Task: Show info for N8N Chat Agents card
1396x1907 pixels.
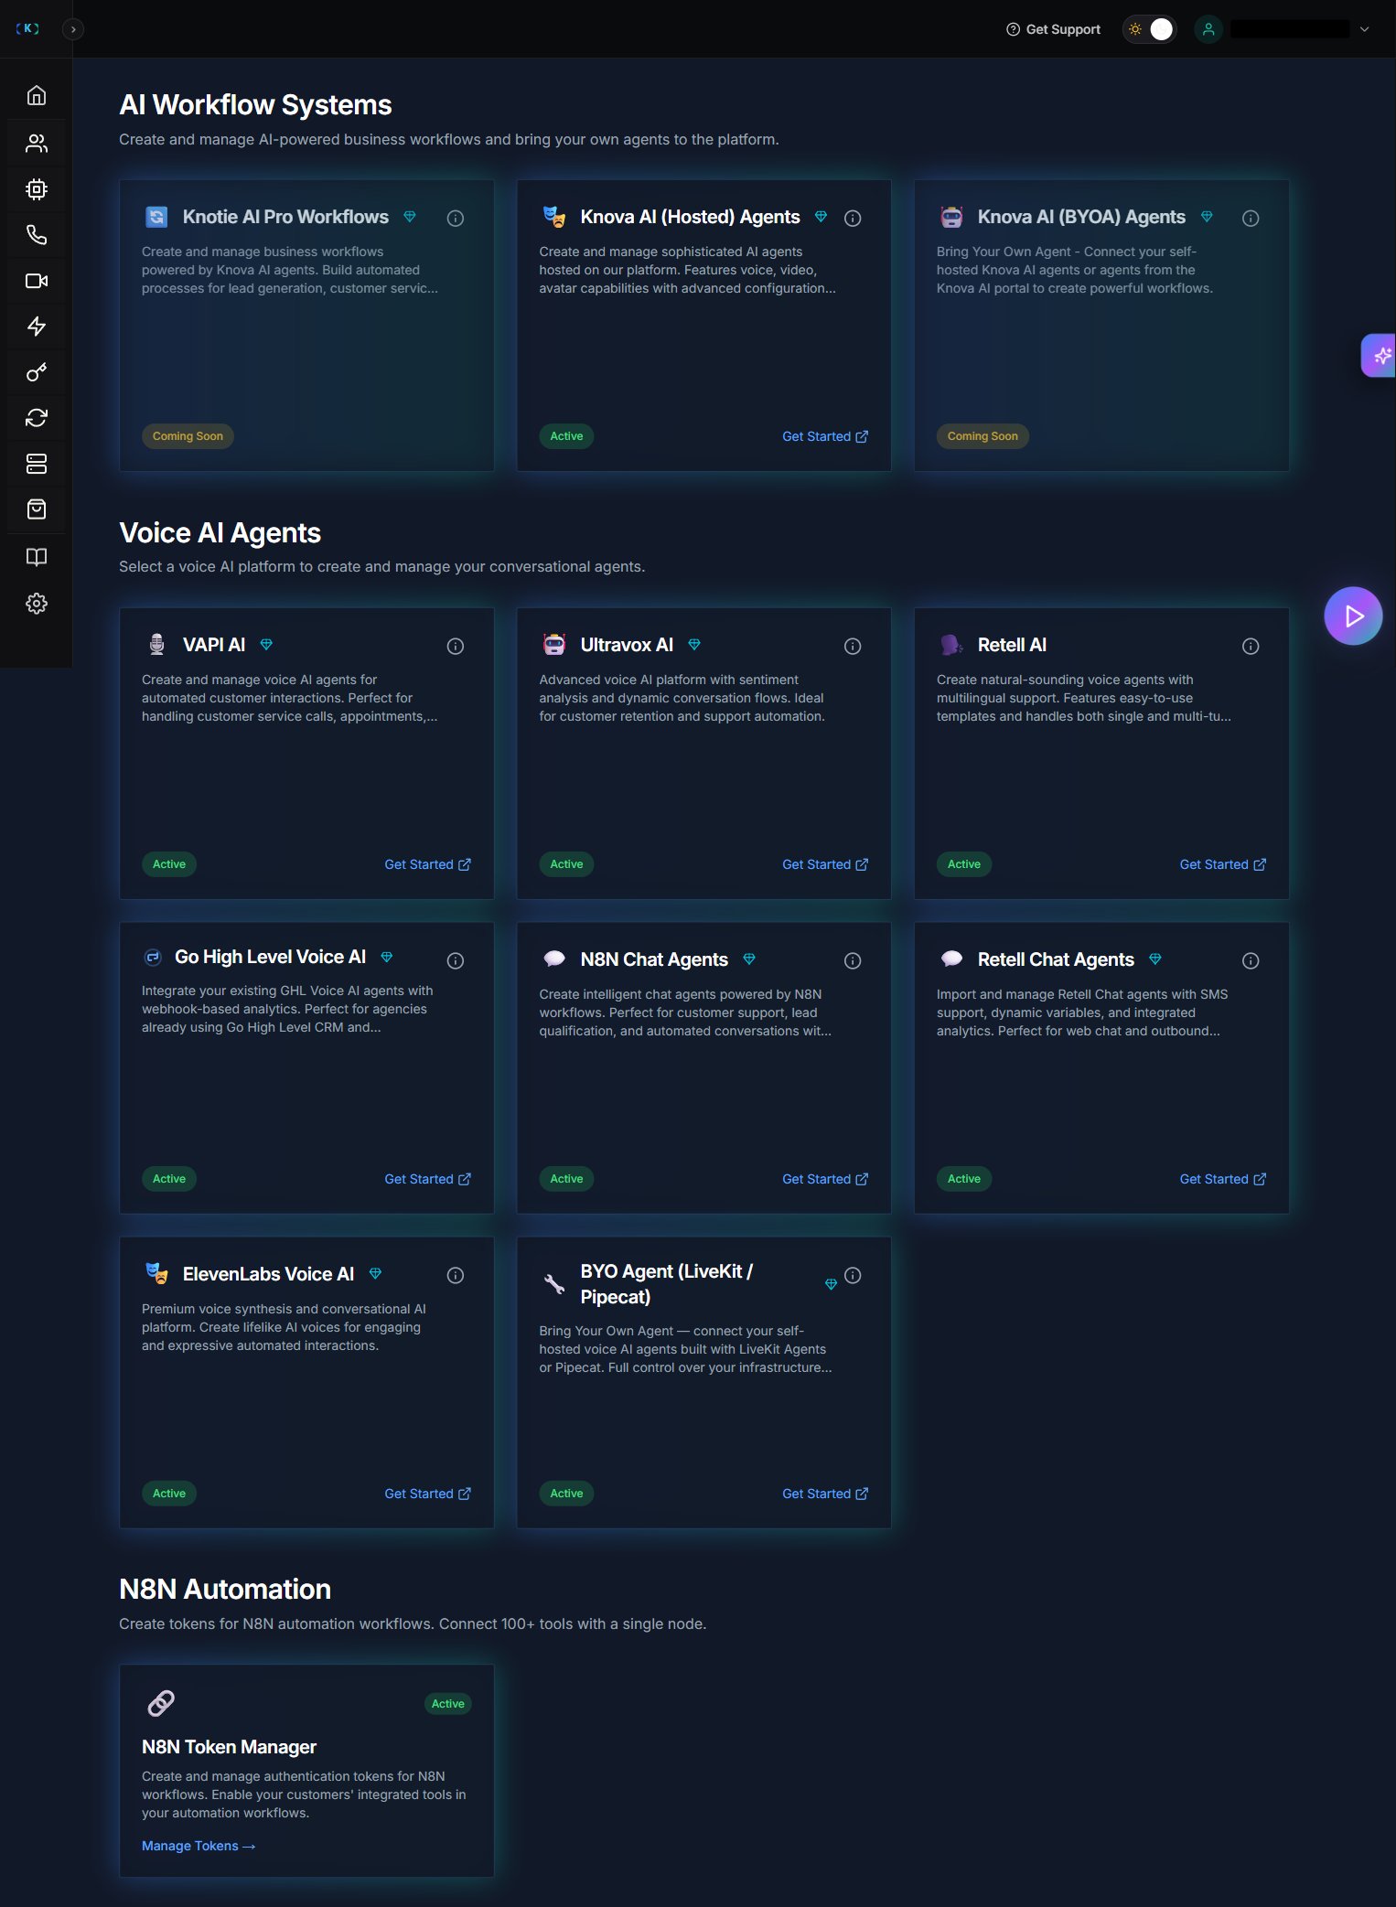Action: point(853,961)
